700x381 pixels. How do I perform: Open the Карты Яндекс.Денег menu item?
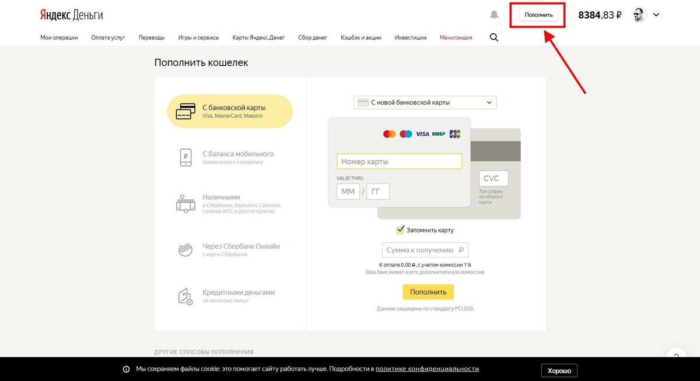pyautogui.click(x=258, y=37)
